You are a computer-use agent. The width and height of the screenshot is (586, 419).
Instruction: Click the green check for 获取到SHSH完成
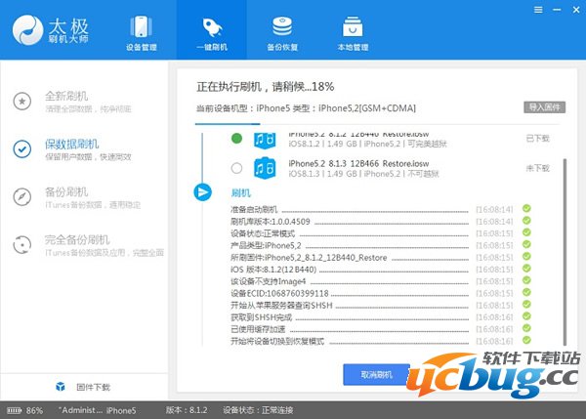pyautogui.click(x=526, y=316)
